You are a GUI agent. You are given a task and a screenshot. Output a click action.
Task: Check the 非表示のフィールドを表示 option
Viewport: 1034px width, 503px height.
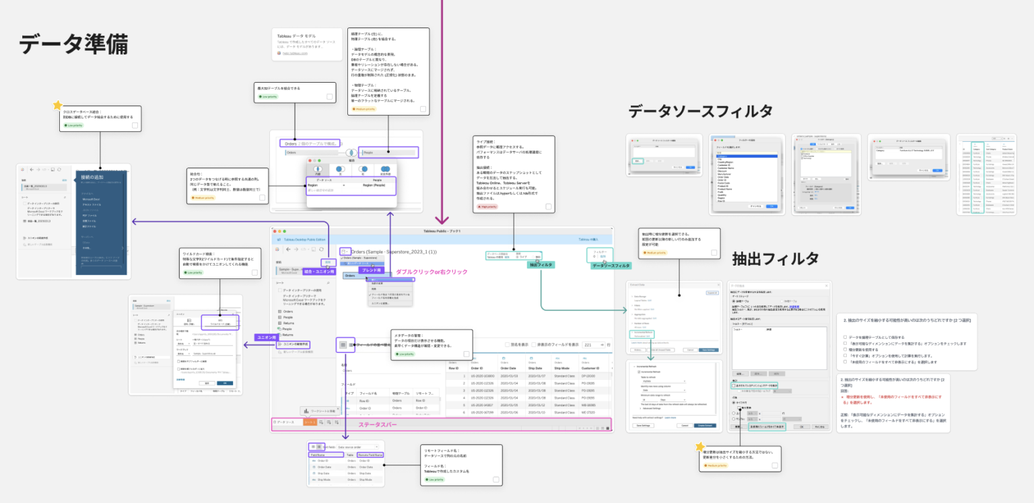pyautogui.click(x=533, y=344)
